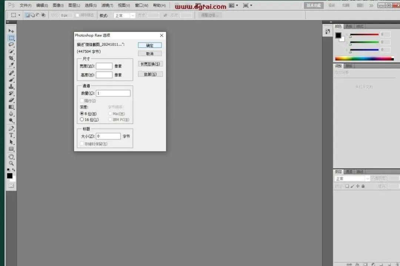Viewport: 400px width, 266px height.
Task: Expand more workspaces chevron
Action: 371,5
